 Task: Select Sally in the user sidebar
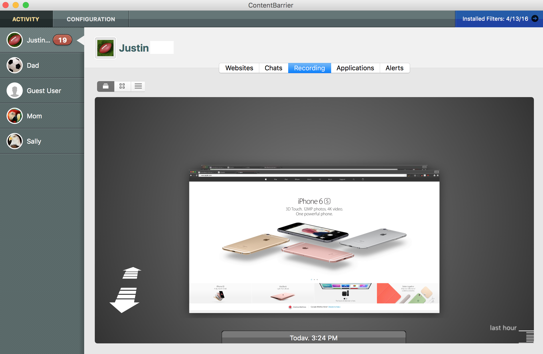[42, 141]
